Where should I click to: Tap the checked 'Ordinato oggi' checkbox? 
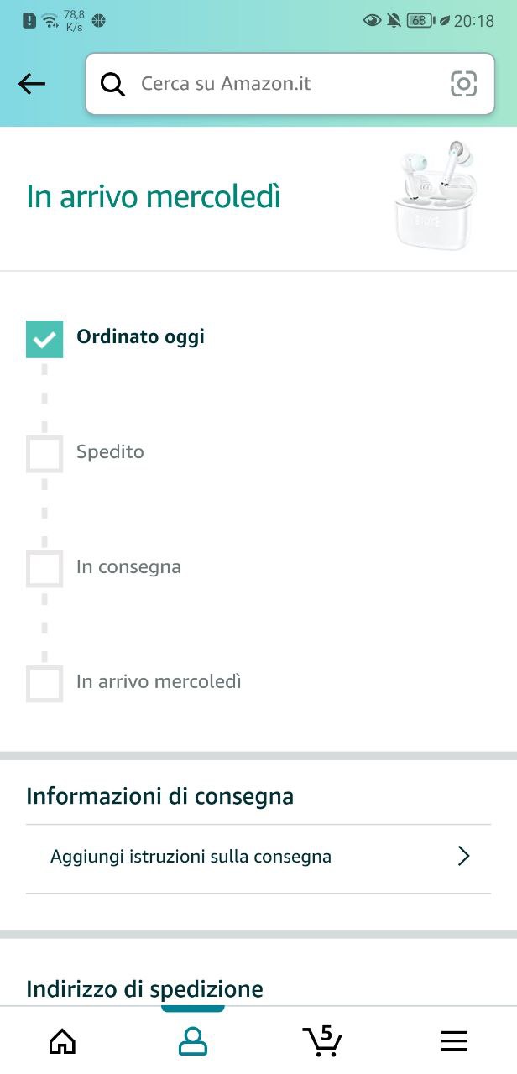(44, 339)
